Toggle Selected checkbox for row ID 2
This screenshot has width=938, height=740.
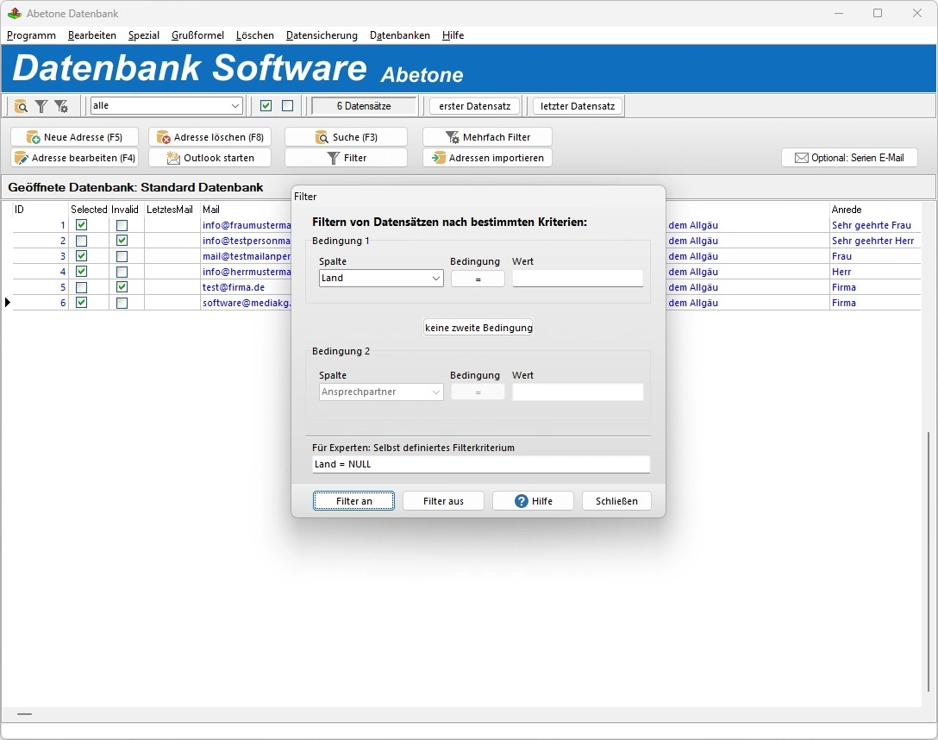(81, 241)
